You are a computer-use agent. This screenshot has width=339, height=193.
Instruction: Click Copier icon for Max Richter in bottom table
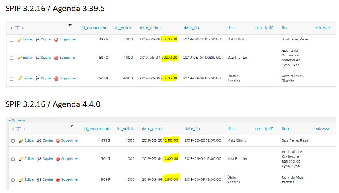(x=39, y=159)
